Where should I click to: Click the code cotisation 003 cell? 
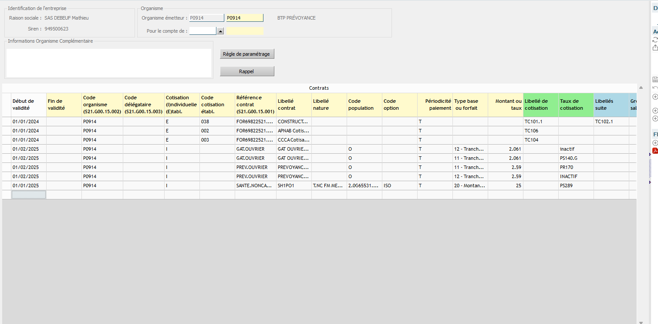pyautogui.click(x=217, y=140)
